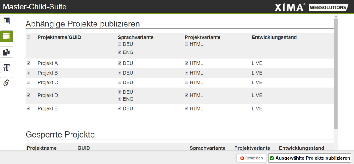Viewport: 354px width, 164px height.
Task: Click the text size sidebar icon
Action: tap(6, 67)
